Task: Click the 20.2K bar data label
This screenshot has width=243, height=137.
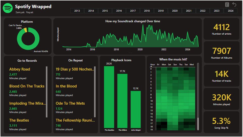Action: tap(109, 64)
